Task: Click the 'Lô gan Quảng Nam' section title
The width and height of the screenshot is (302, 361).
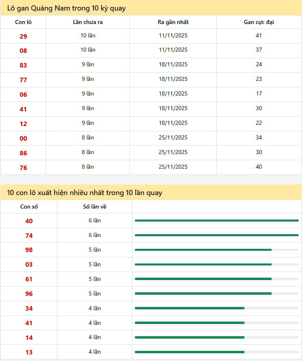Action: 67,8
